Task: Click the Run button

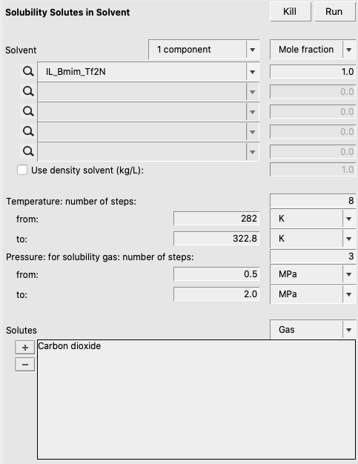Action: [335, 12]
